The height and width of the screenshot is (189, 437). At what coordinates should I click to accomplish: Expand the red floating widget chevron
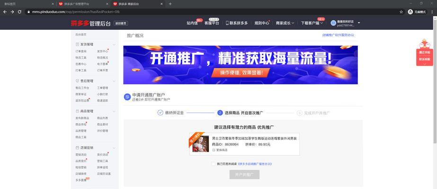425,64
